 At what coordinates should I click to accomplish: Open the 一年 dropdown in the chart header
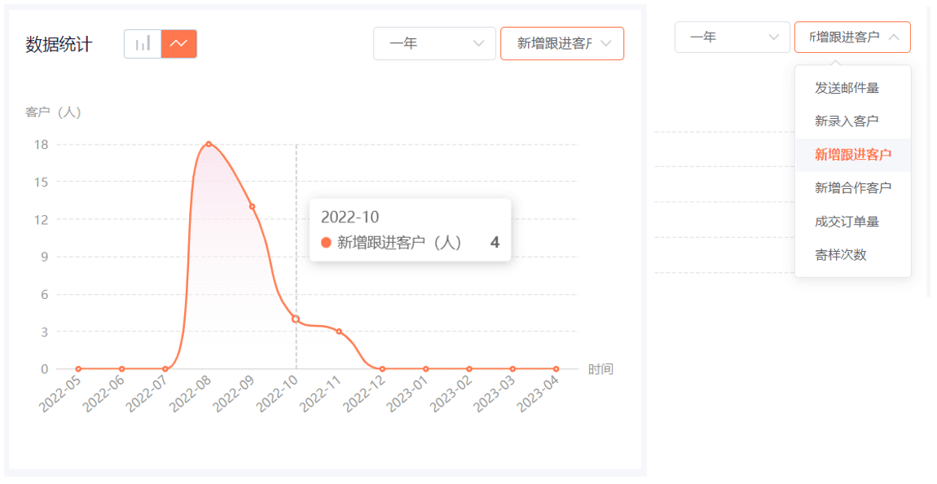point(433,44)
